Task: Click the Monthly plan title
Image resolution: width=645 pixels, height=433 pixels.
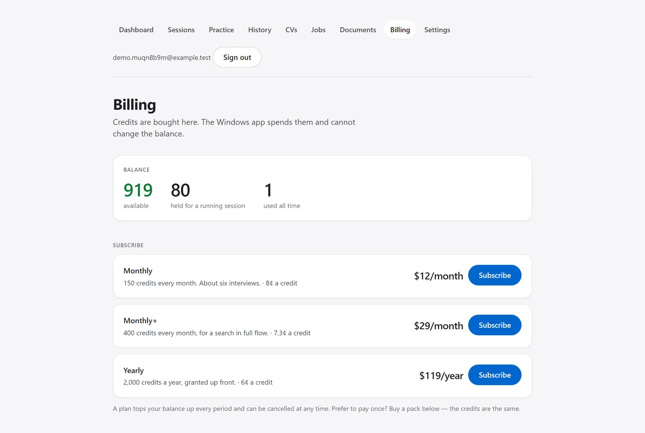Action: coord(138,271)
